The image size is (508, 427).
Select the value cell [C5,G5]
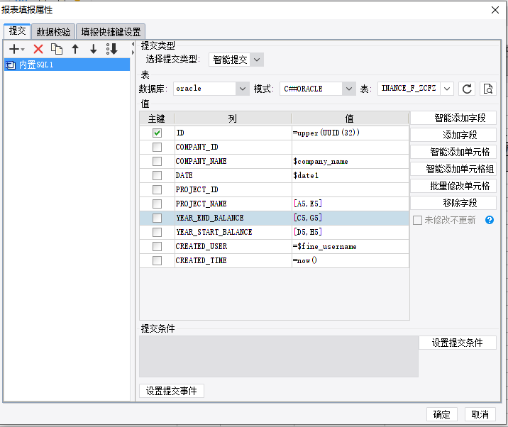click(350, 218)
